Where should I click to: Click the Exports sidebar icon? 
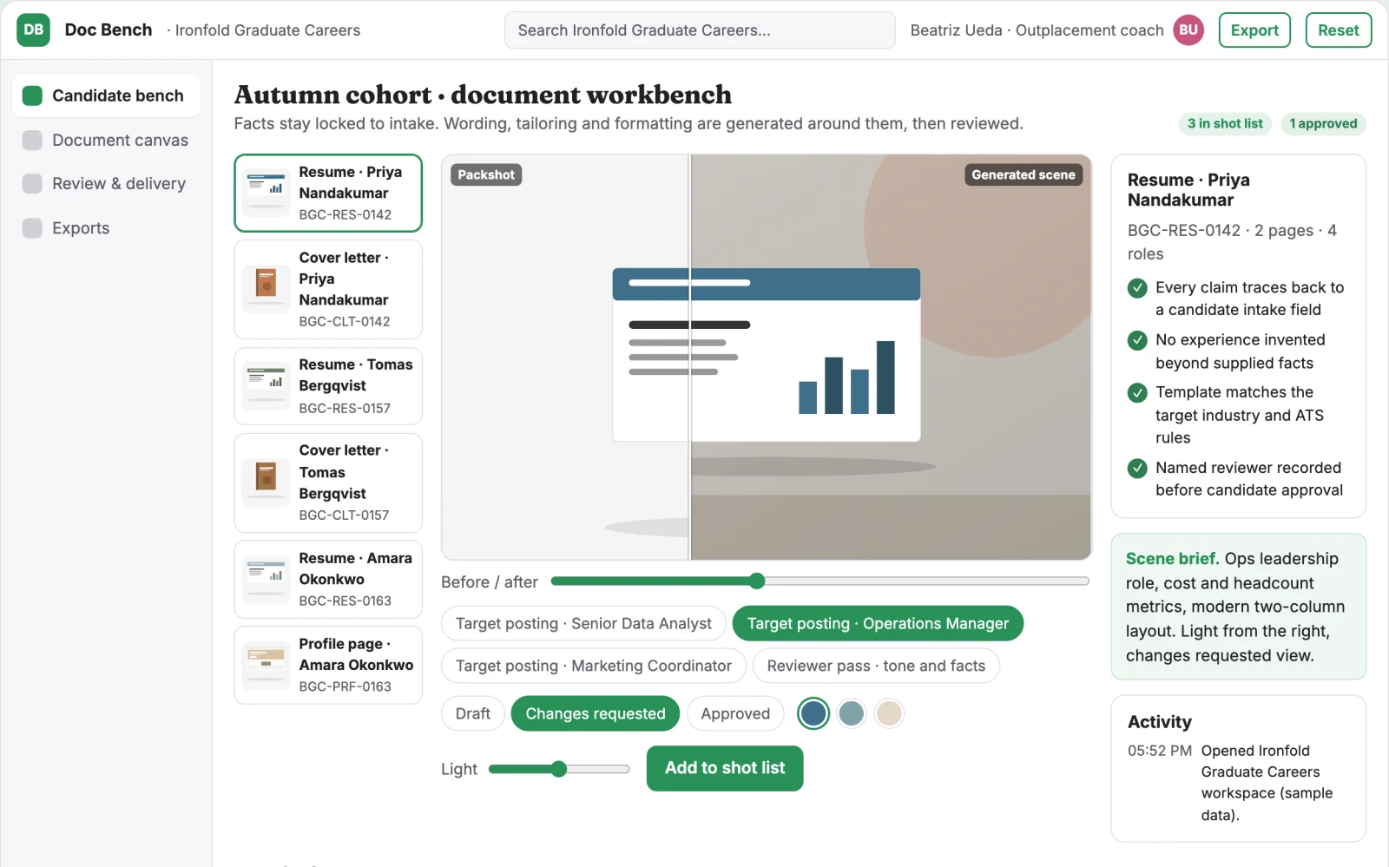[x=32, y=228]
